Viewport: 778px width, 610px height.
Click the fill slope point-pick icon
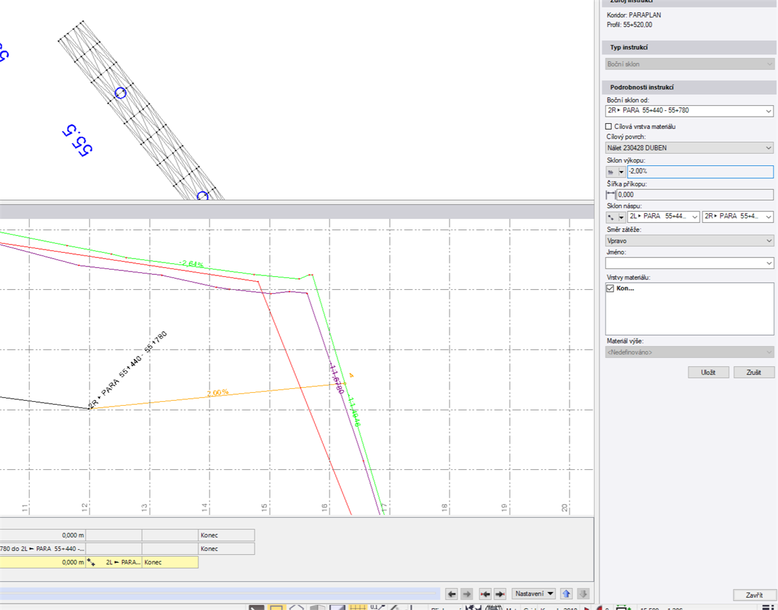611,217
